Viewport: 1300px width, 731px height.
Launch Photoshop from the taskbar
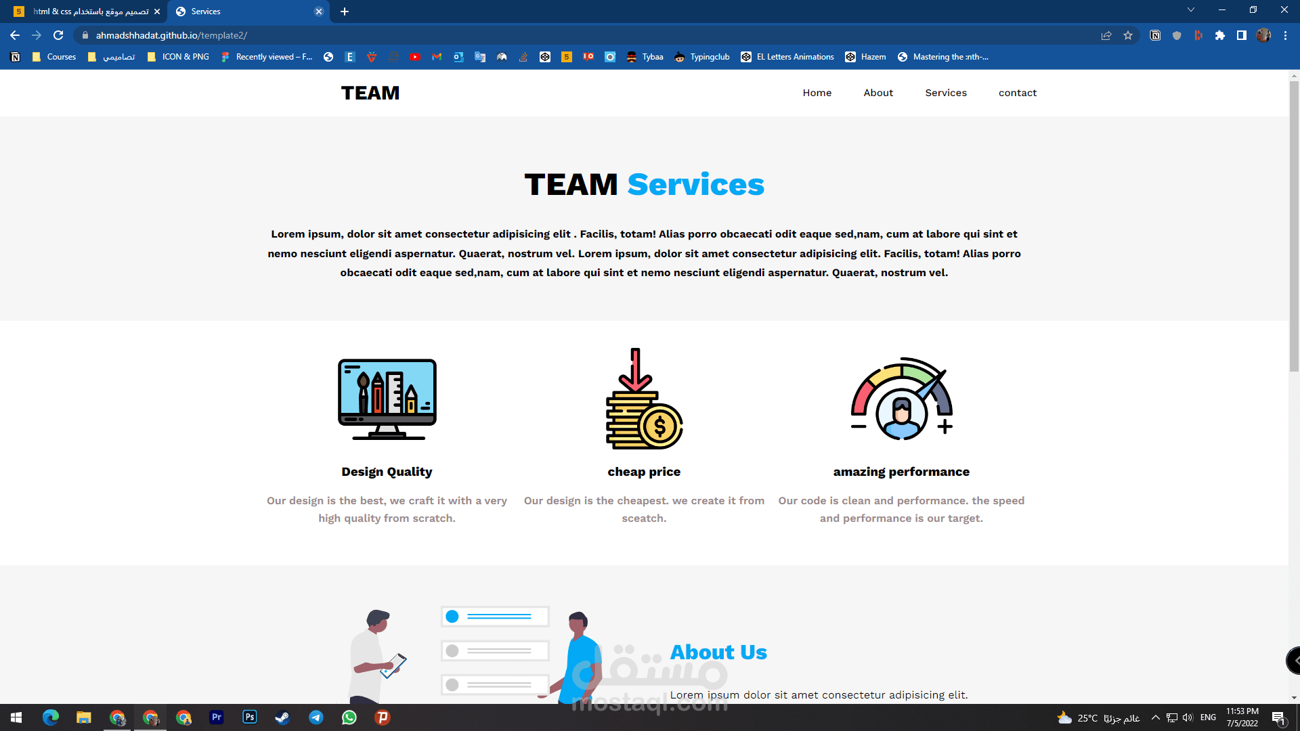coord(249,717)
